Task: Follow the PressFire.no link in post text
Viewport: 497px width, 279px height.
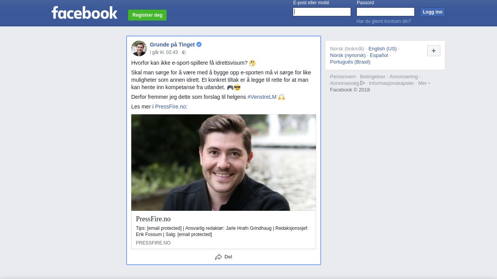Action: click(170, 107)
